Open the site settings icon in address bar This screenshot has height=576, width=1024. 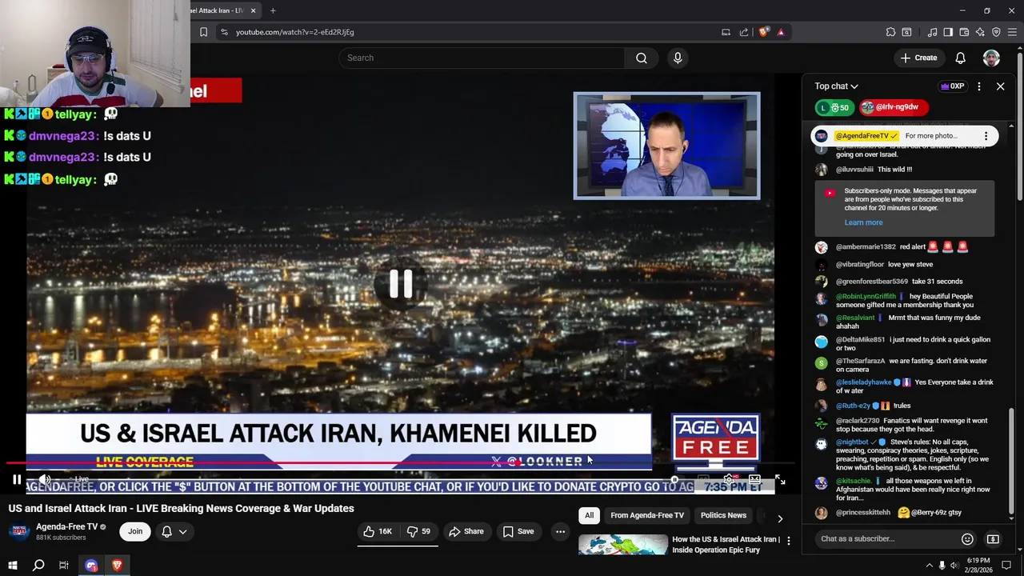[x=225, y=32]
